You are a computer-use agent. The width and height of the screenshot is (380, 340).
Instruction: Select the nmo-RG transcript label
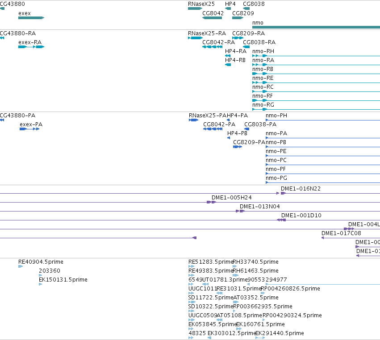[x=263, y=105]
